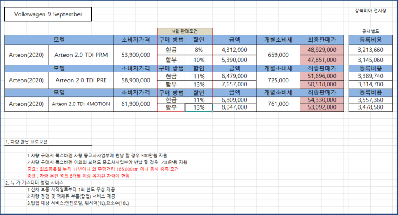
Task: Click the final price cell 53,092,000
Action: (x=322, y=107)
